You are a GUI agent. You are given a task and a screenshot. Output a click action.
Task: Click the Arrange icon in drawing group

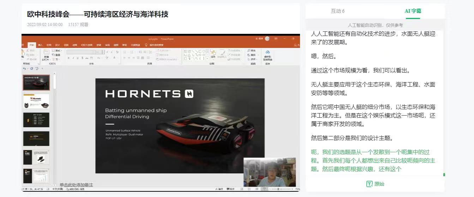[213, 54]
